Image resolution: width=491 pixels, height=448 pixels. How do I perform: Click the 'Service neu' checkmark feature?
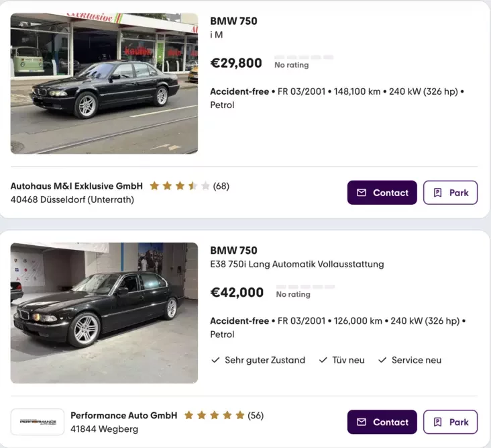coord(409,360)
